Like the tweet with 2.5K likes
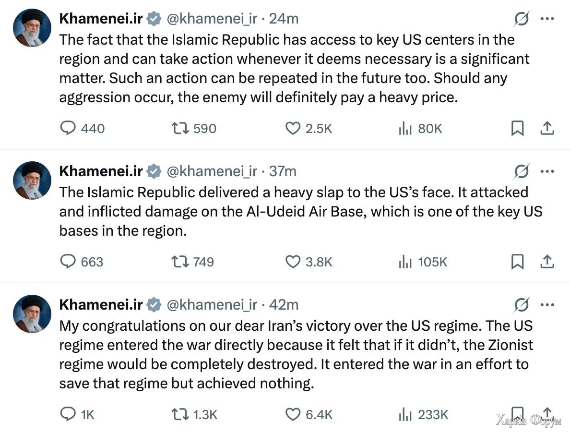Screen dimensions: 570x433 [293, 128]
